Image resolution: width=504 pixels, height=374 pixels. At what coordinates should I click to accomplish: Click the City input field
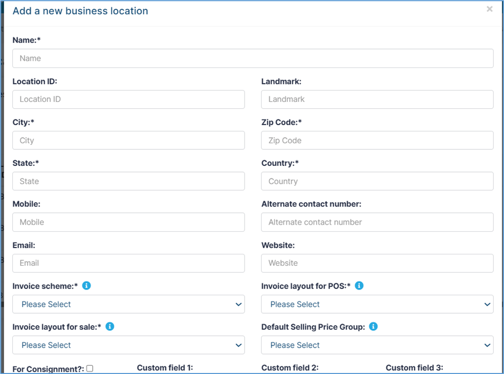(x=128, y=140)
